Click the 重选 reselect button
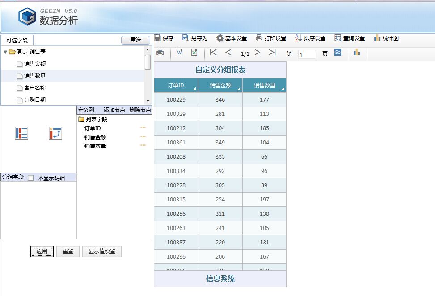 [135, 40]
